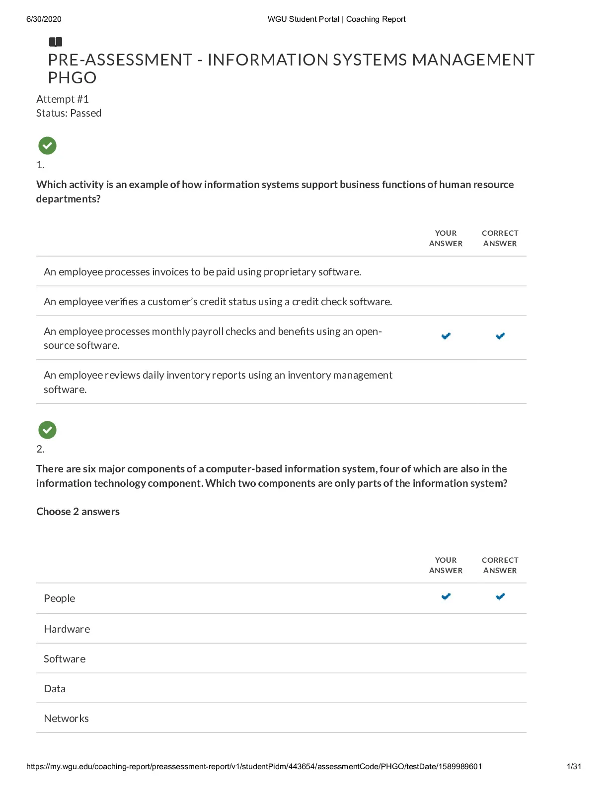Select the Networks answer row
This screenshot has height=786, width=608.
click(281, 718)
